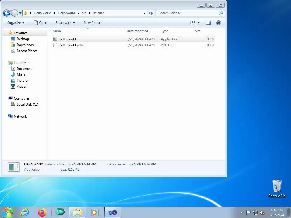Open Help with the question mark icon

point(219,23)
